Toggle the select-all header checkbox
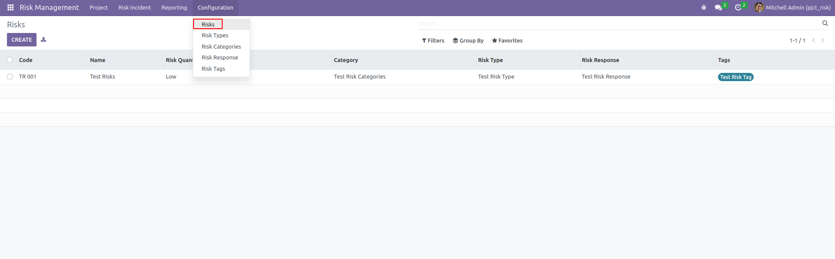 (10, 60)
